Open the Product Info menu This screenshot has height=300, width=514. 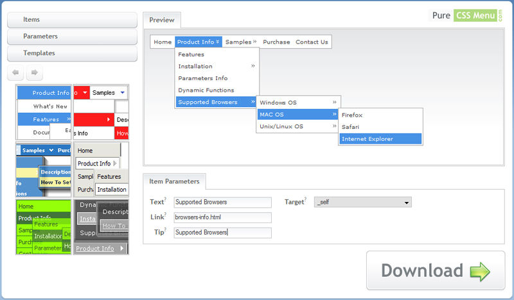pos(198,42)
